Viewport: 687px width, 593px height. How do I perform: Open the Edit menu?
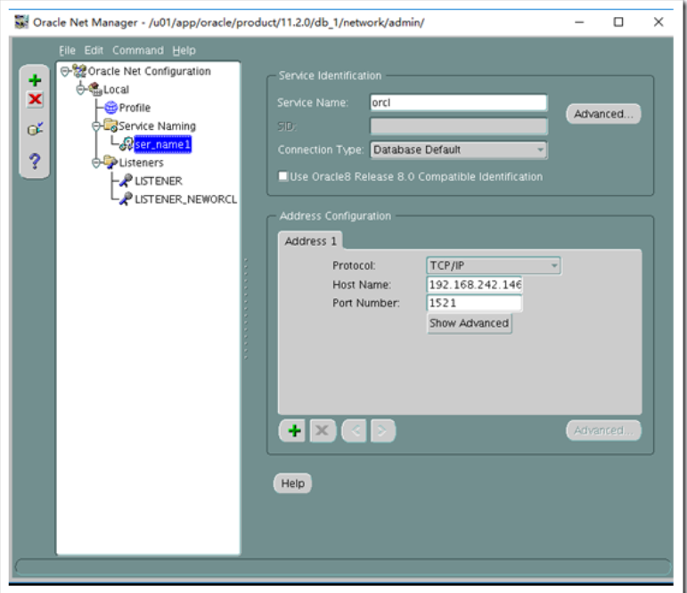pyautogui.click(x=94, y=51)
